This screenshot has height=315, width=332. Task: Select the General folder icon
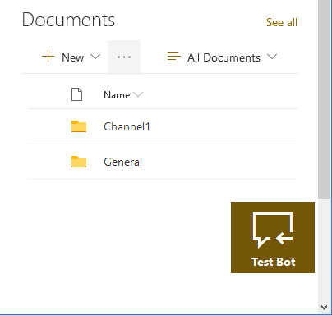[x=79, y=162]
